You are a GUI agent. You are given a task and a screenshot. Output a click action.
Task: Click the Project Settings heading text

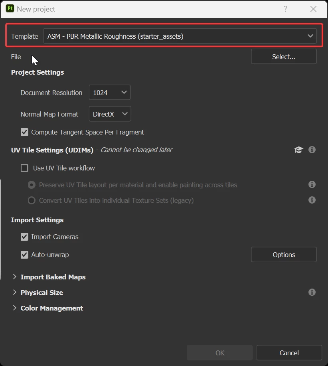(x=38, y=72)
